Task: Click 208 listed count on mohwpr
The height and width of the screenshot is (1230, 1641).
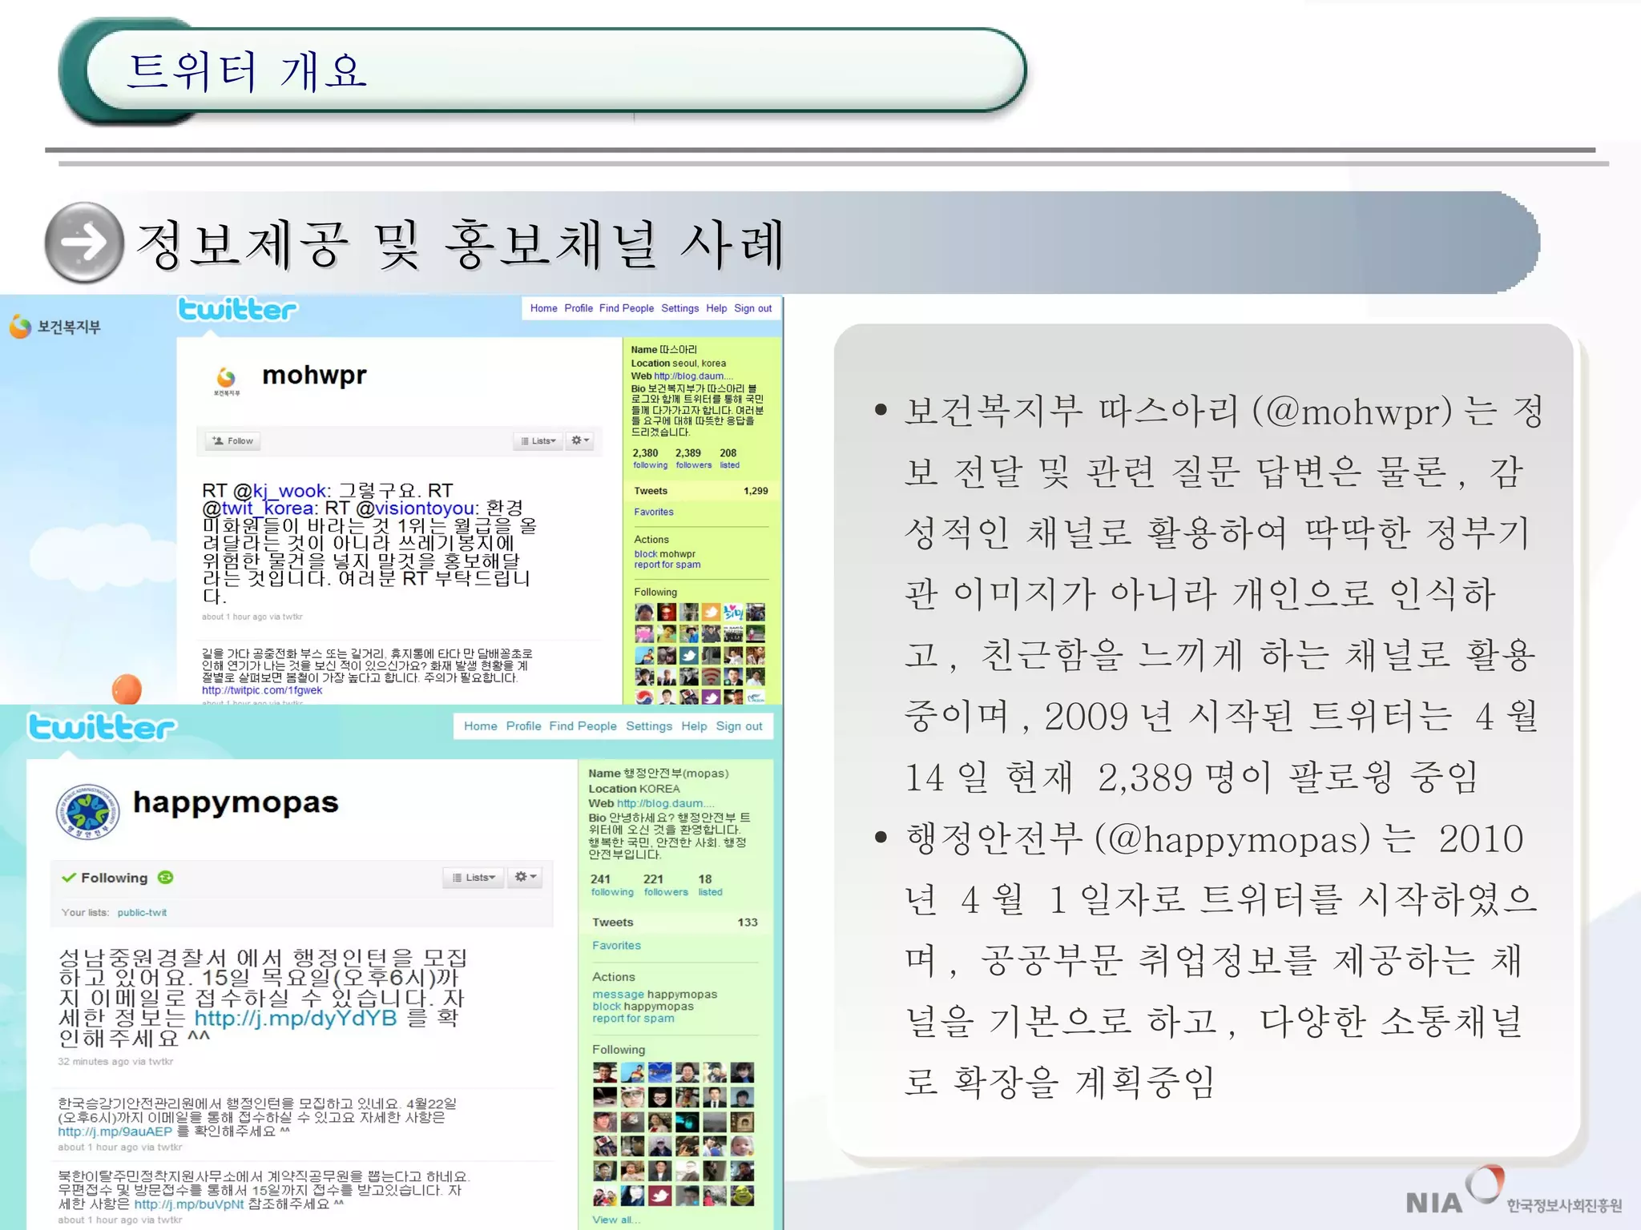Action: (729, 458)
